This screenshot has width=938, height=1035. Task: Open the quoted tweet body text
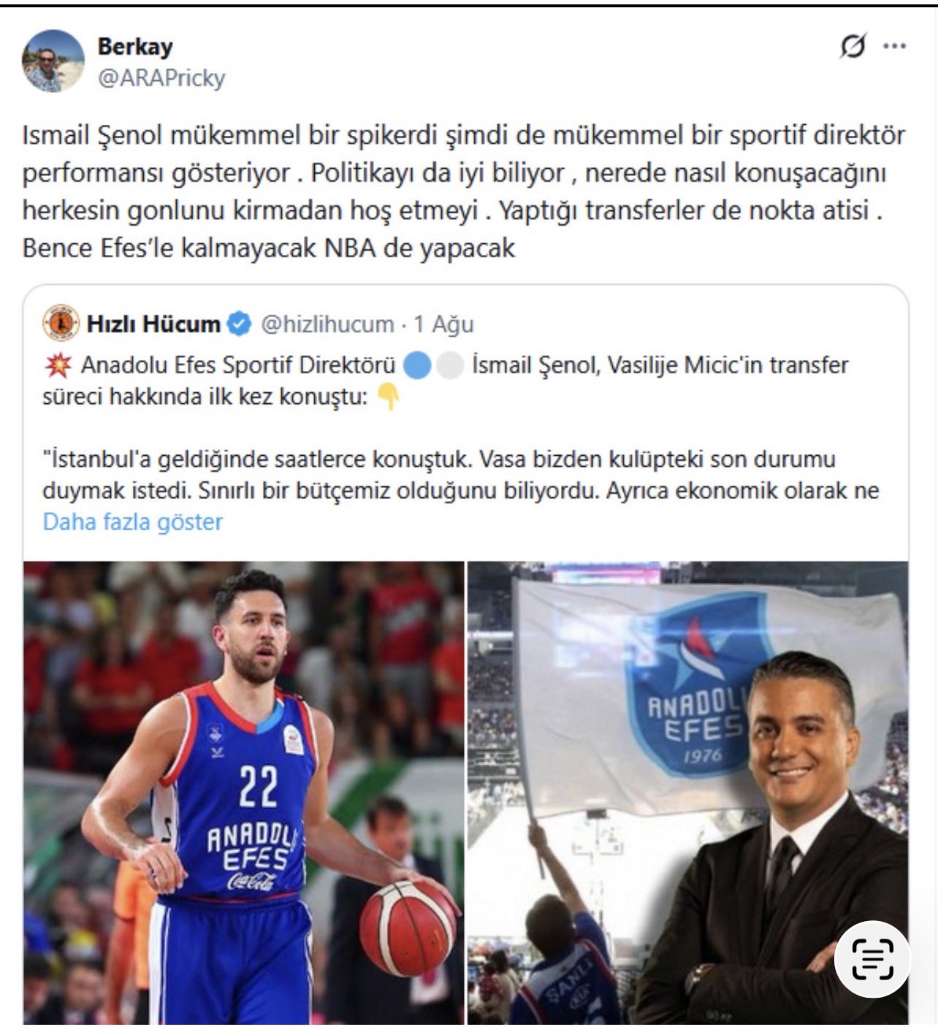[x=461, y=427]
